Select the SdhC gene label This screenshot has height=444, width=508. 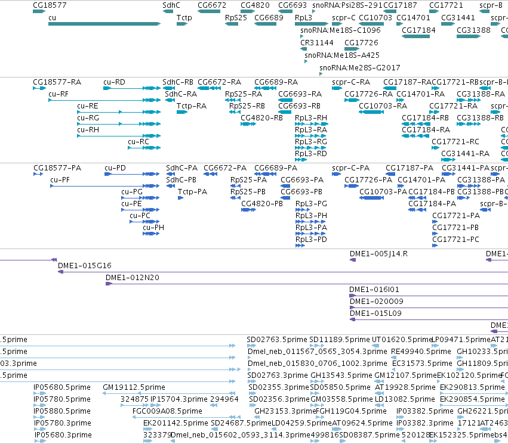pyautogui.click(x=171, y=5)
